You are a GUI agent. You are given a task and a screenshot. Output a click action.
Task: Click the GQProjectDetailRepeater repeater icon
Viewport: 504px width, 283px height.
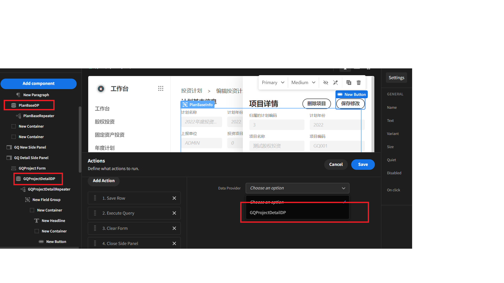pyautogui.click(x=23, y=189)
